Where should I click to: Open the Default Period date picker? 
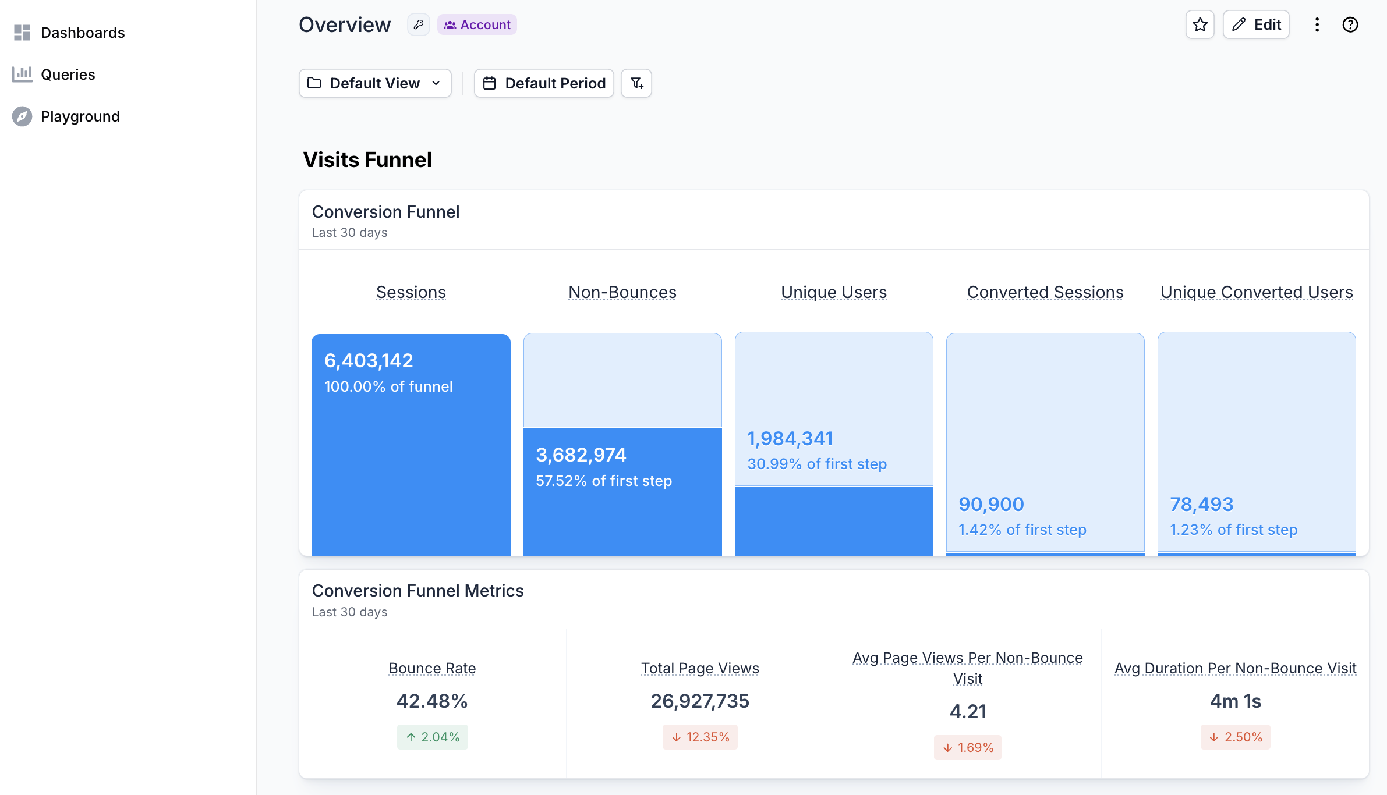pos(544,83)
